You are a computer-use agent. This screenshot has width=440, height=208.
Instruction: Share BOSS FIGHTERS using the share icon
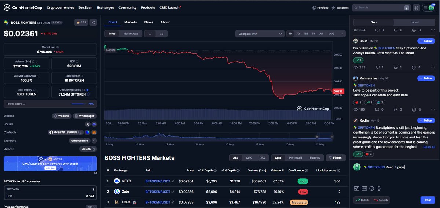(x=93, y=22)
